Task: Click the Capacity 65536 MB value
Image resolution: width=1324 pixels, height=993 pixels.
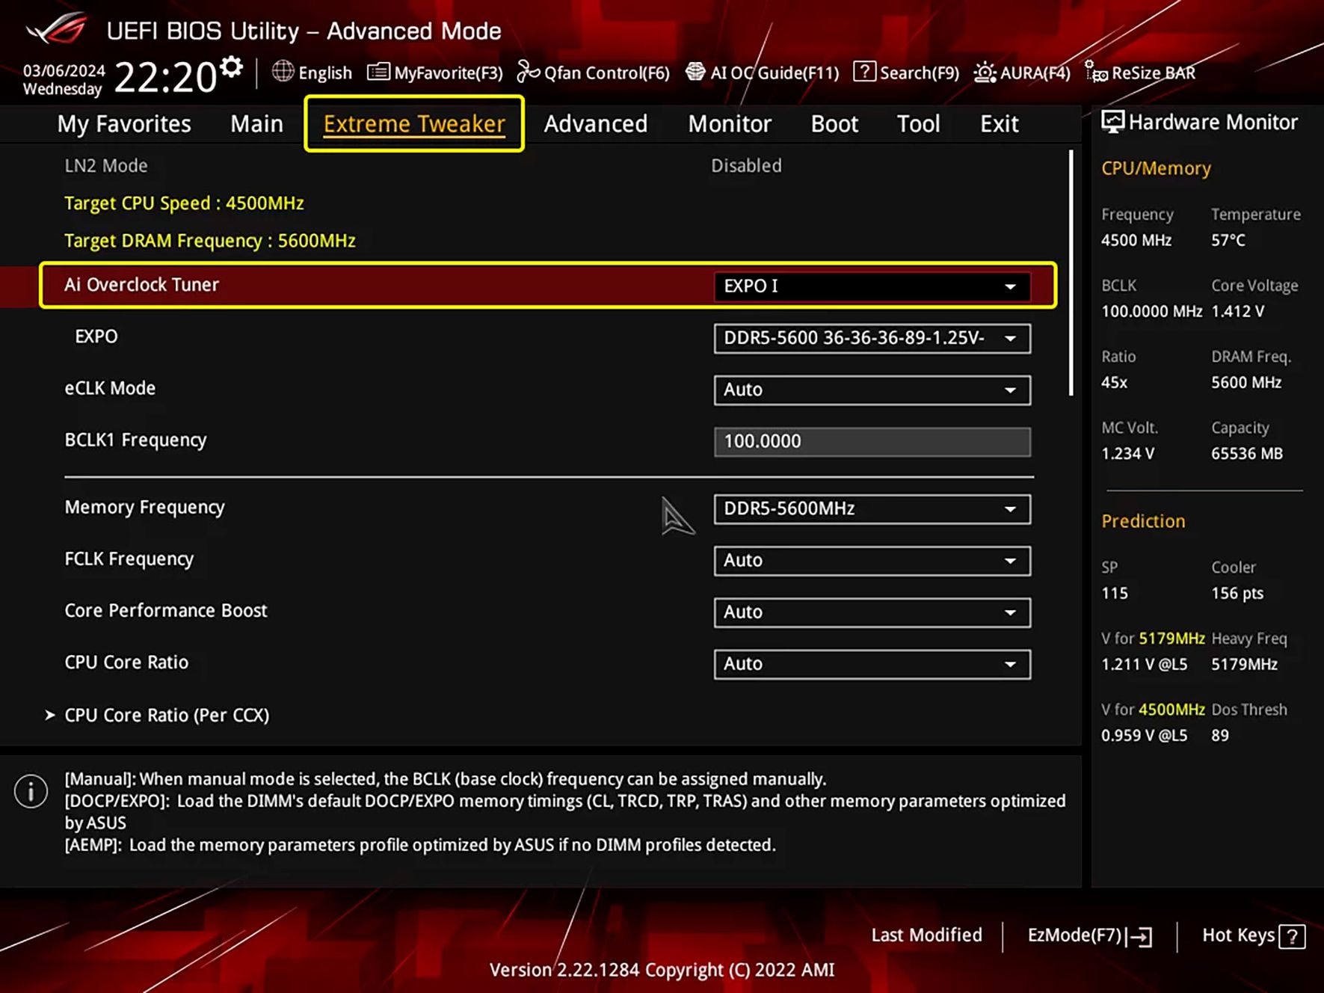Action: pos(1247,453)
